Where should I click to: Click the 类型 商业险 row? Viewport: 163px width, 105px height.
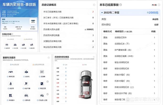click(x=130, y=19)
